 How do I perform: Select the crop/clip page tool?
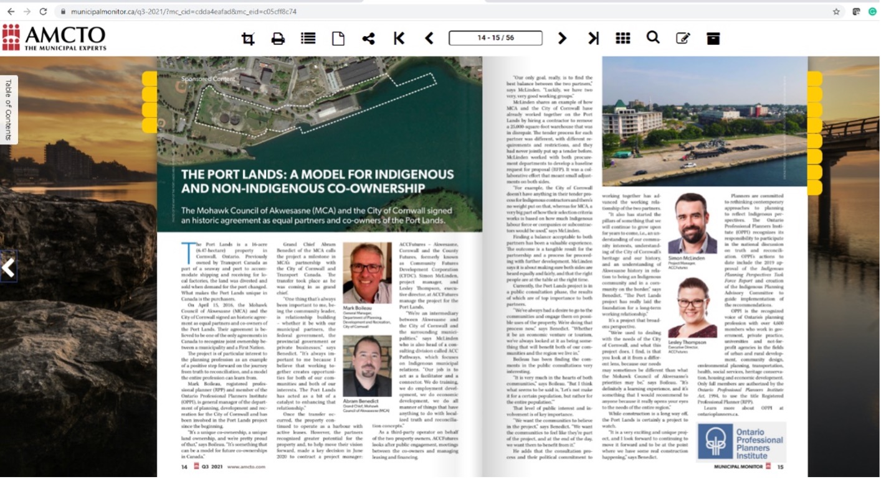pyautogui.click(x=248, y=39)
